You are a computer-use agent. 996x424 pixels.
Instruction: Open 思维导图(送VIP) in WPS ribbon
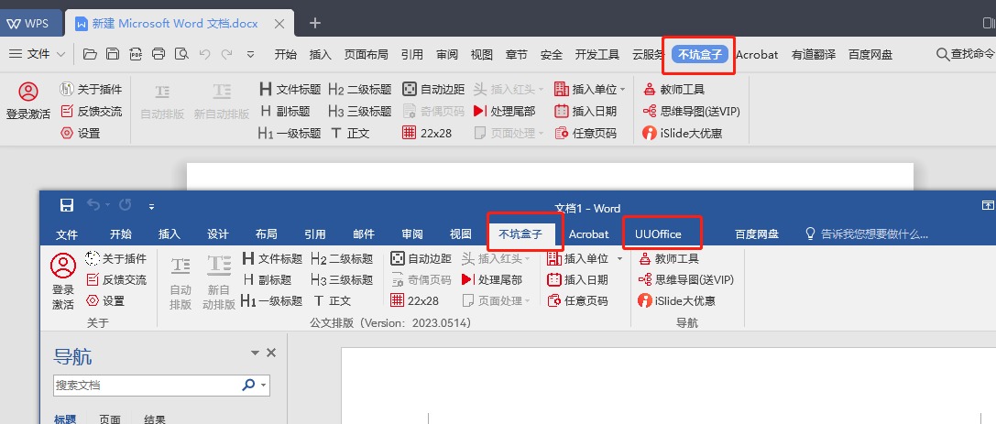point(691,111)
